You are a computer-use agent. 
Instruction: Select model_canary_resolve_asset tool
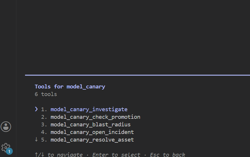[x=92, y=140]
